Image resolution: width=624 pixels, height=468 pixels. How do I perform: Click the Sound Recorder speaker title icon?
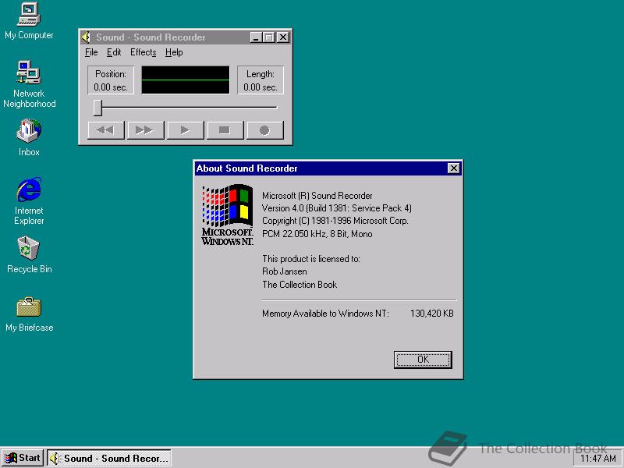coord(86,37)
